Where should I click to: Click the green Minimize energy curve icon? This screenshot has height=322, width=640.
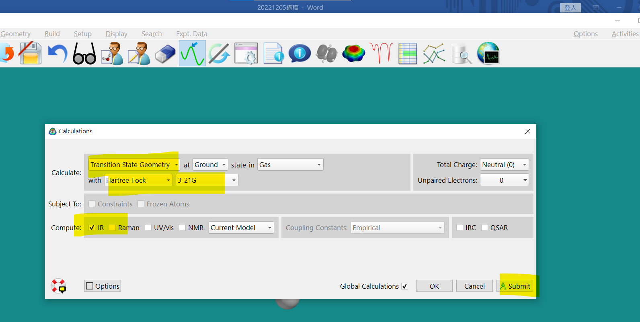pyautogui.click(x=192, y=53)
